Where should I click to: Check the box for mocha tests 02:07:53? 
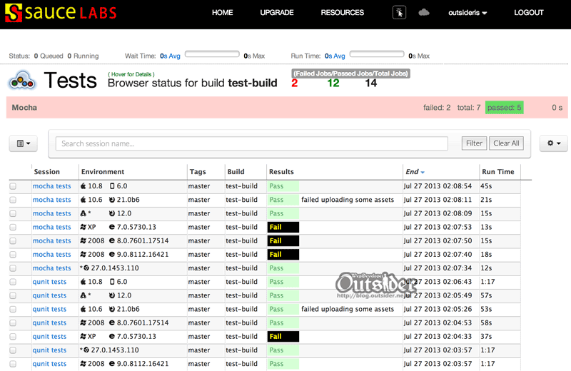pos(13,227)
